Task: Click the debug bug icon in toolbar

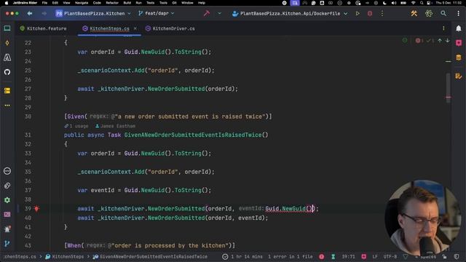Action: (370, 13)
